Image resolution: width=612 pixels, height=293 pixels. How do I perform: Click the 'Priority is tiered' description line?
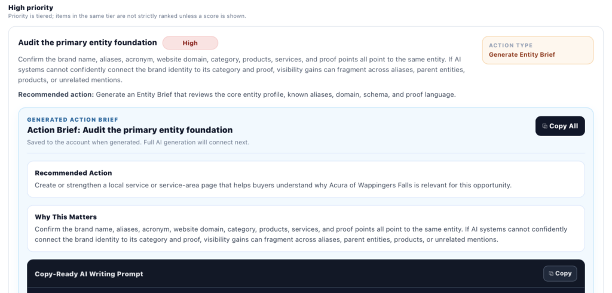(x=127, y=16)
